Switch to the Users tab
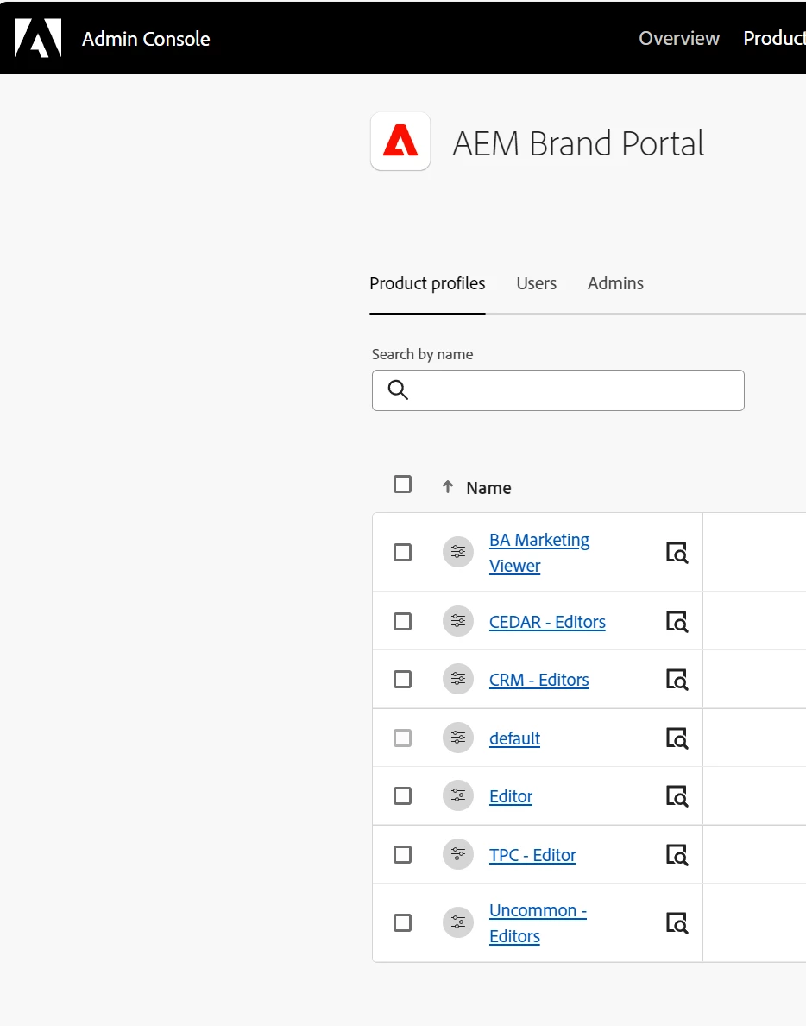 [x=536, y=283]
